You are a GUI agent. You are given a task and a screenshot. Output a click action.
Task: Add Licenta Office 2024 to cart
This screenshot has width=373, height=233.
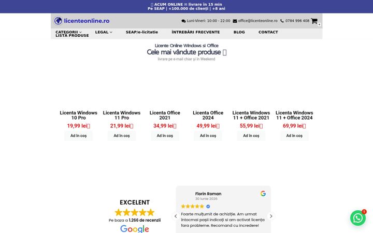point(208,136)
